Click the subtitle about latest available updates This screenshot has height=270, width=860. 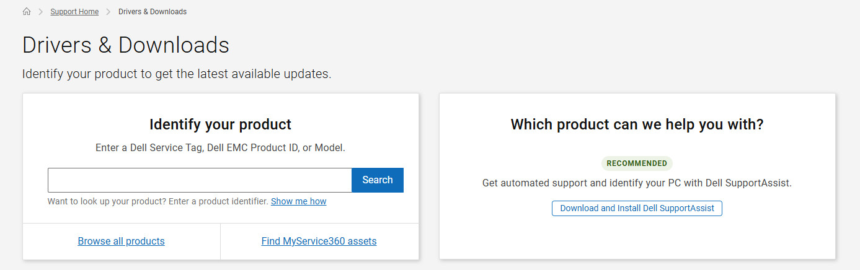pyautogui.click(x=177, y=74)
